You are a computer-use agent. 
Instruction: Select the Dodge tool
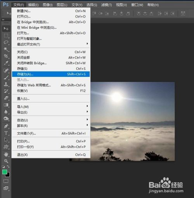[6, 118]
